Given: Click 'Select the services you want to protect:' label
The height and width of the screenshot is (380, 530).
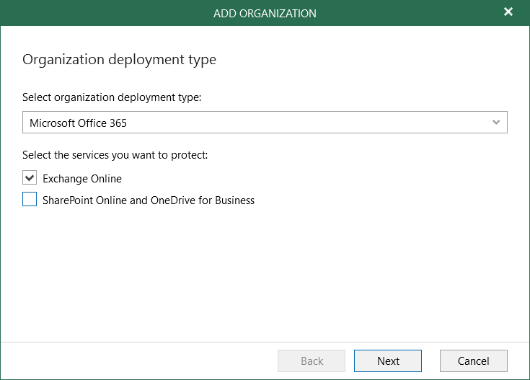Looking at the screenshot, I should pos(115,155).
